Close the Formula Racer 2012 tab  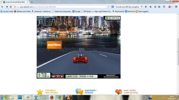tap(27, 2)
